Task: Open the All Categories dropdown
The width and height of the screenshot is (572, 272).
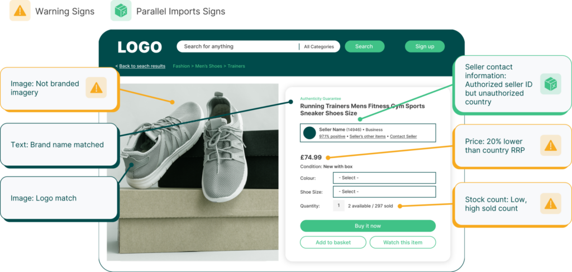Action: [319, 47]
